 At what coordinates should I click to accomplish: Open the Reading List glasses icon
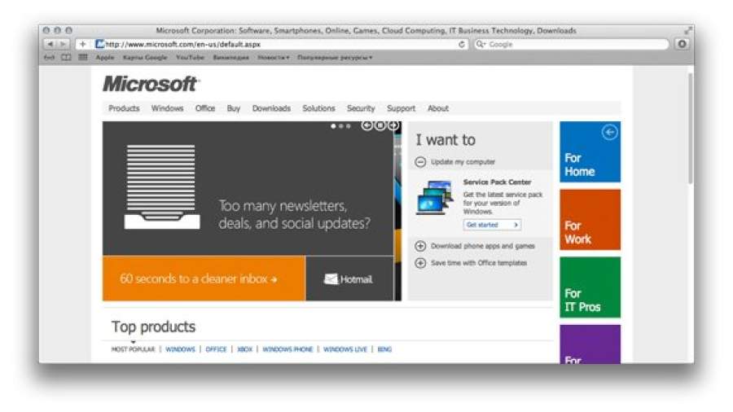(x=49, y=58)
